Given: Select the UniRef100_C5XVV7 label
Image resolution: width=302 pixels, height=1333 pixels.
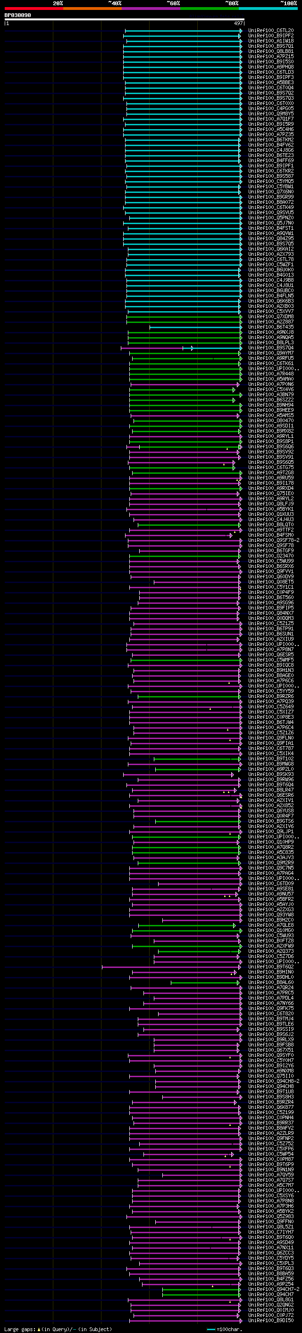Looking at the screenshot, I should [x=271, y=311].
